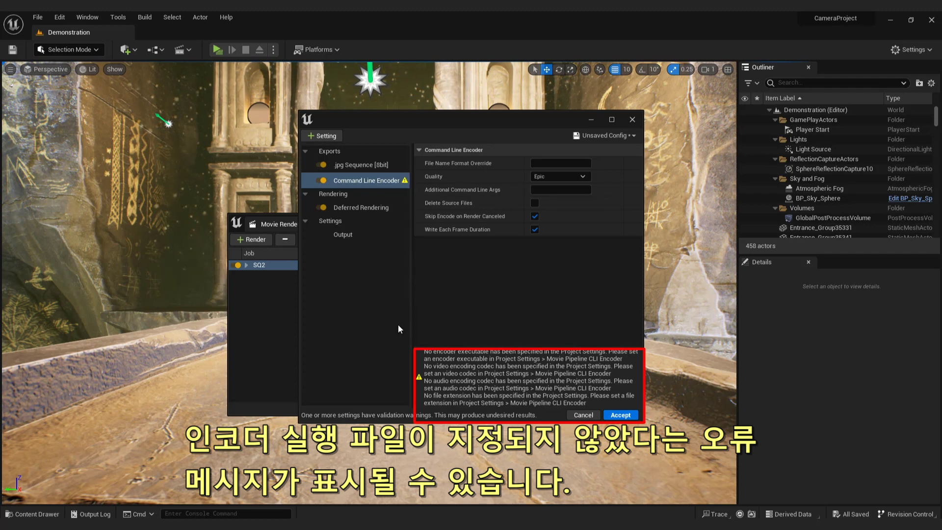
Task: Open the Quality dropdown set to Epic
Action: pyautogui.click(x=560, y=176)
